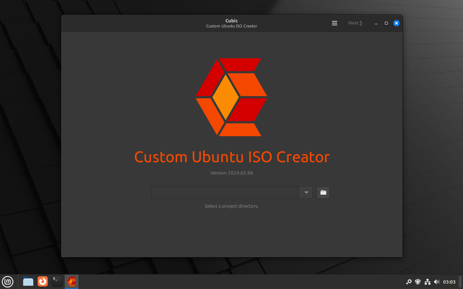Screen dimensions: 463x289
Task: Minimize the Cubic window
Action: [x=376, y=23]
